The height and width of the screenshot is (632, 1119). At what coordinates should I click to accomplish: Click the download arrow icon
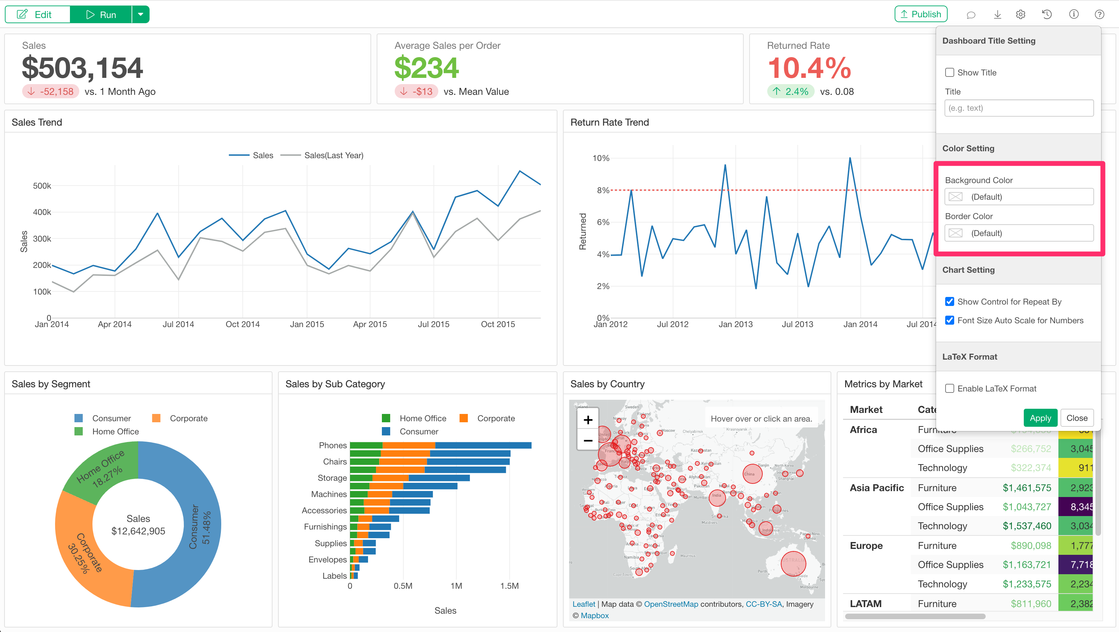click(x=997, y=15)
